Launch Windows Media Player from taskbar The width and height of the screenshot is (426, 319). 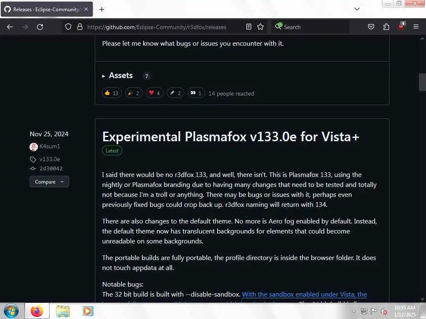[88, 311]
